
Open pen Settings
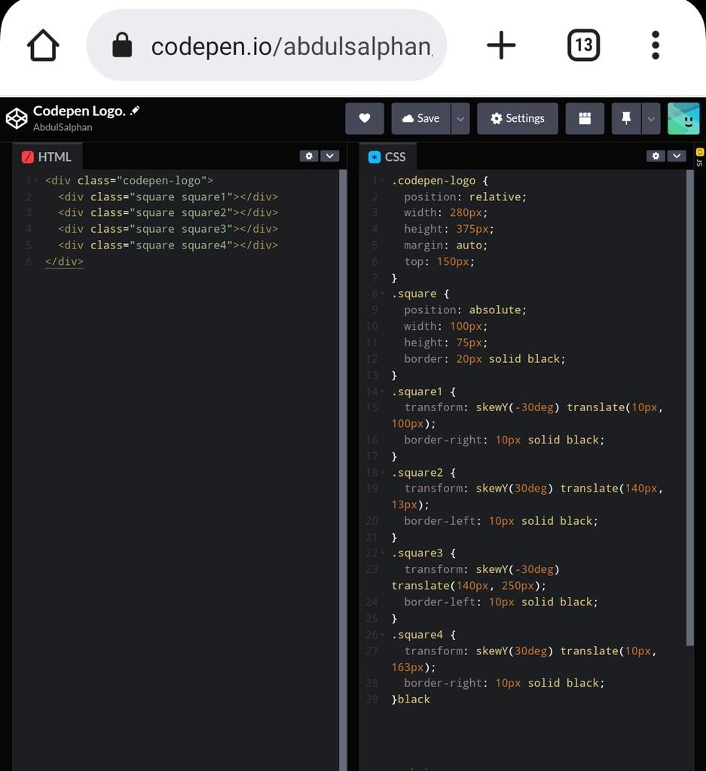[518, 118]
